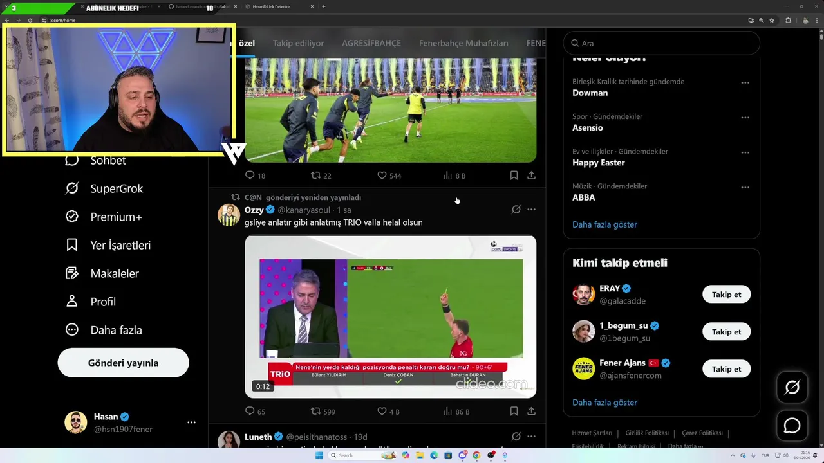Screen dimensions: 824x463
Task: Click the Grok icon on Ozzy's post
Action: (x=516, y=210)
